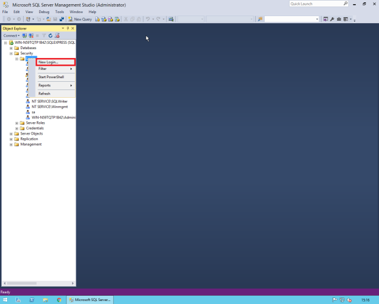Viewport: 379px width, 304px height.
Task: Collapse the Logins folder
Action: point(17,59)
